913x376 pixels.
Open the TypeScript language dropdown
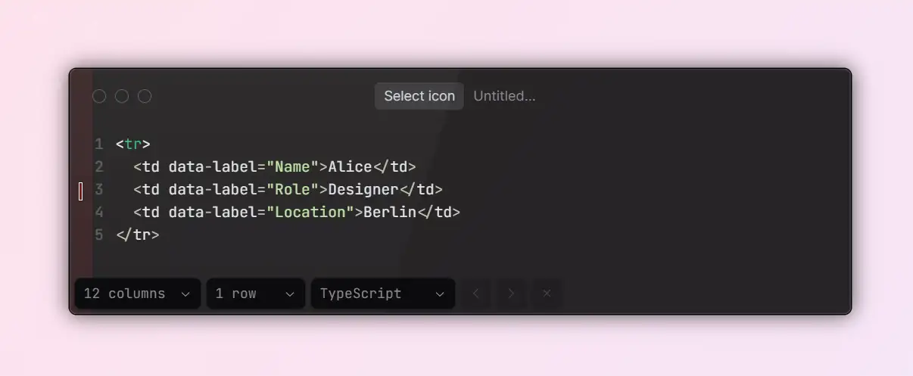(383, 294)
